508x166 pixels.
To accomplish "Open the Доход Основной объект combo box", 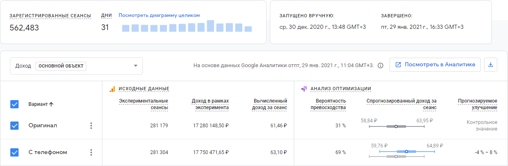I will (76, 66).
